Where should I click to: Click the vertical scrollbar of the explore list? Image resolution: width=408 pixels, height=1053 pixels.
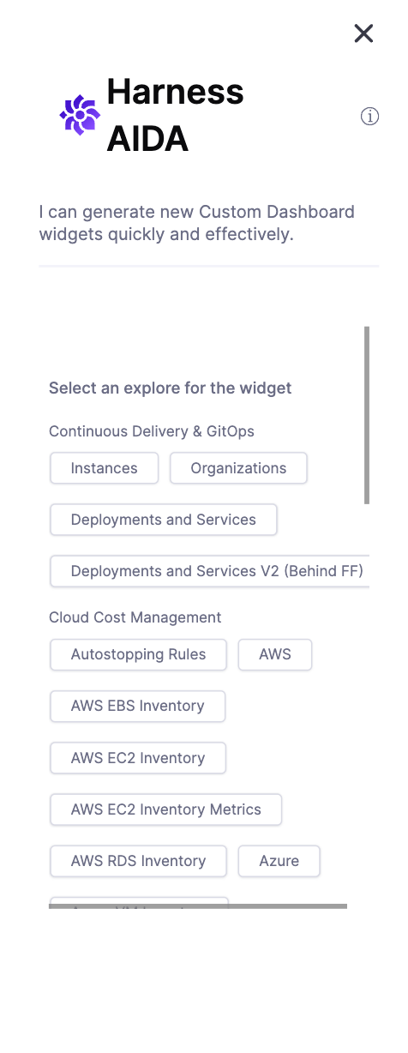coord(367,415)
